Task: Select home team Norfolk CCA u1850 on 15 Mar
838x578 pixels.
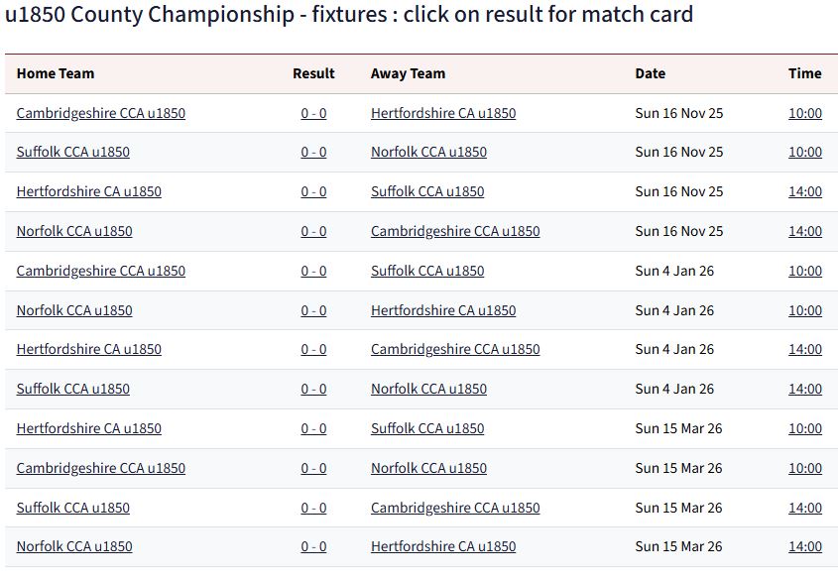Action: coord(74,546)
